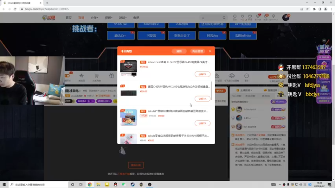Switch to the 今日贡献 tab
Viewport: 335px width, 188px height.
click(237, 96)
